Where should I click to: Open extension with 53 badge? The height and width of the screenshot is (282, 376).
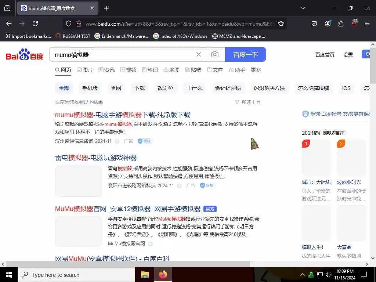coord(354,23)
